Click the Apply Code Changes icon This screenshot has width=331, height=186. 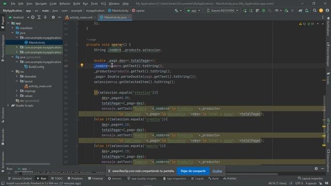(x=257, y=10)
